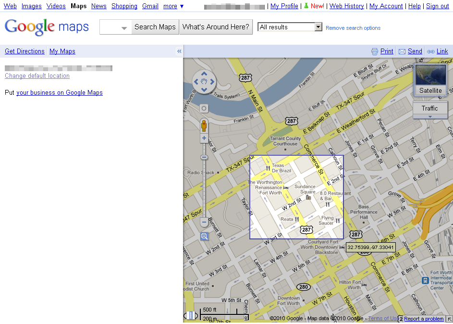
Task: Toggle the Traffic layer
Action: [x=430, y=109]
